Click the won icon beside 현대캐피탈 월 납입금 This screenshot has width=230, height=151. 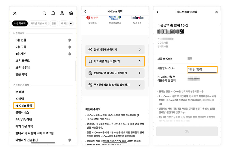coord(90,73)
